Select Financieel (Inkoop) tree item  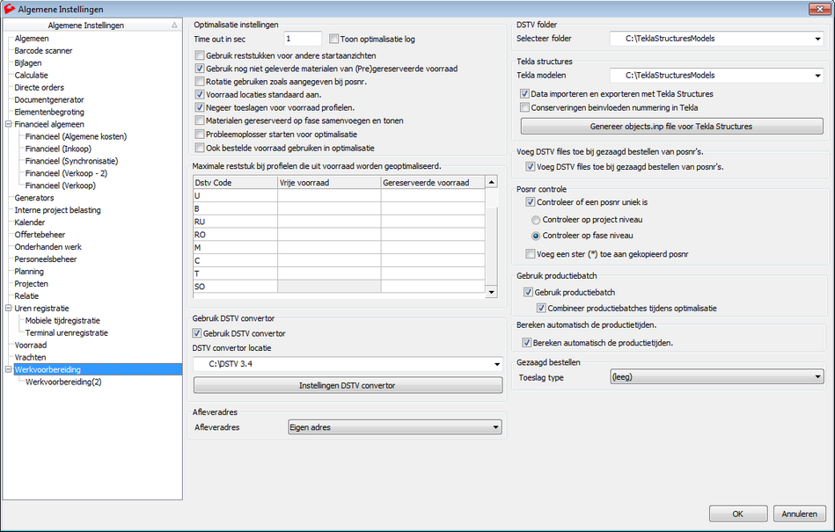point(58,149)
